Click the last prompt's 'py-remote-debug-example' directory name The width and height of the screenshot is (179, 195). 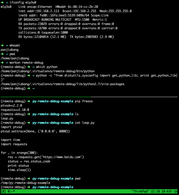[x=53, y=187]
